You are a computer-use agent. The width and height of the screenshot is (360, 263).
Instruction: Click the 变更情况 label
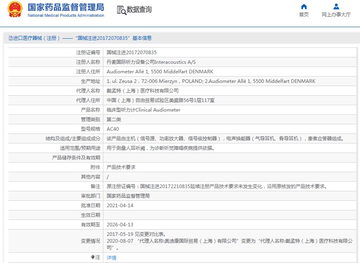click(x=91, y=241)
